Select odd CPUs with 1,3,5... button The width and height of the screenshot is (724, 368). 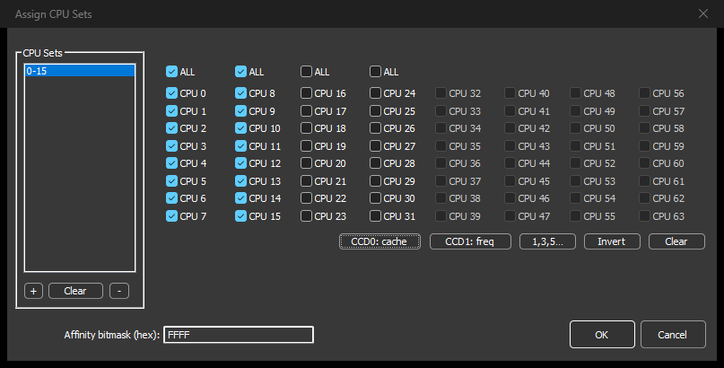tap(547, 241)
